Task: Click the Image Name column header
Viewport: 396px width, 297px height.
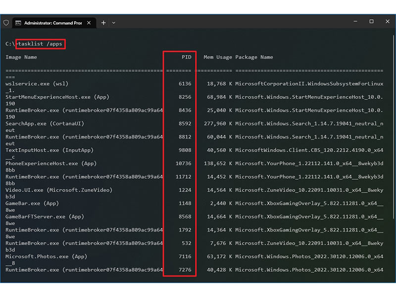Action: tap(21, 57)
